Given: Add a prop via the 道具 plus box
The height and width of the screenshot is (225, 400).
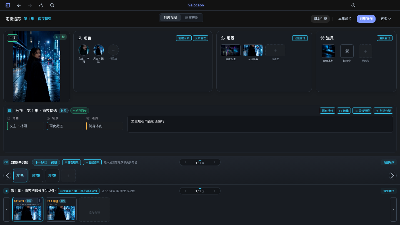Looking at the screenshot, I should [x=366, y=51].
